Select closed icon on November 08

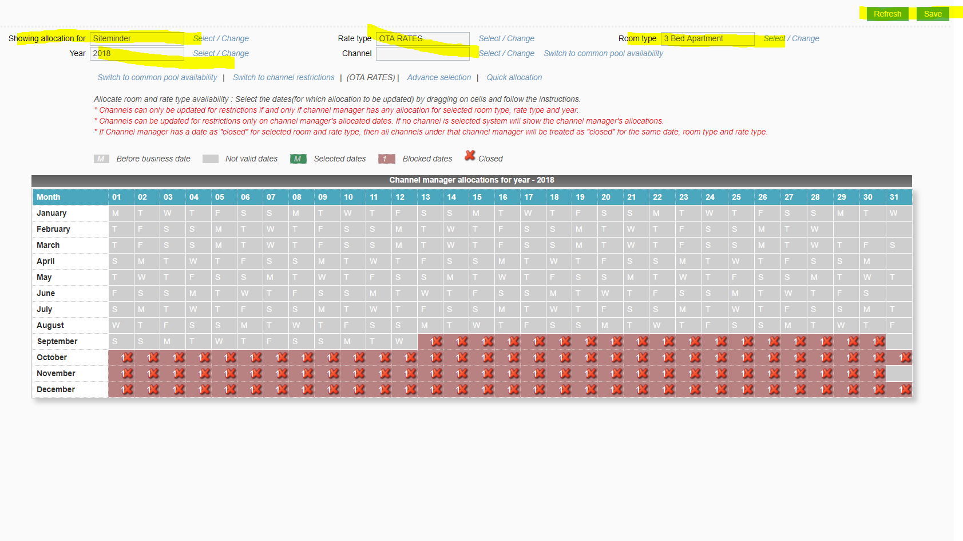307,373
